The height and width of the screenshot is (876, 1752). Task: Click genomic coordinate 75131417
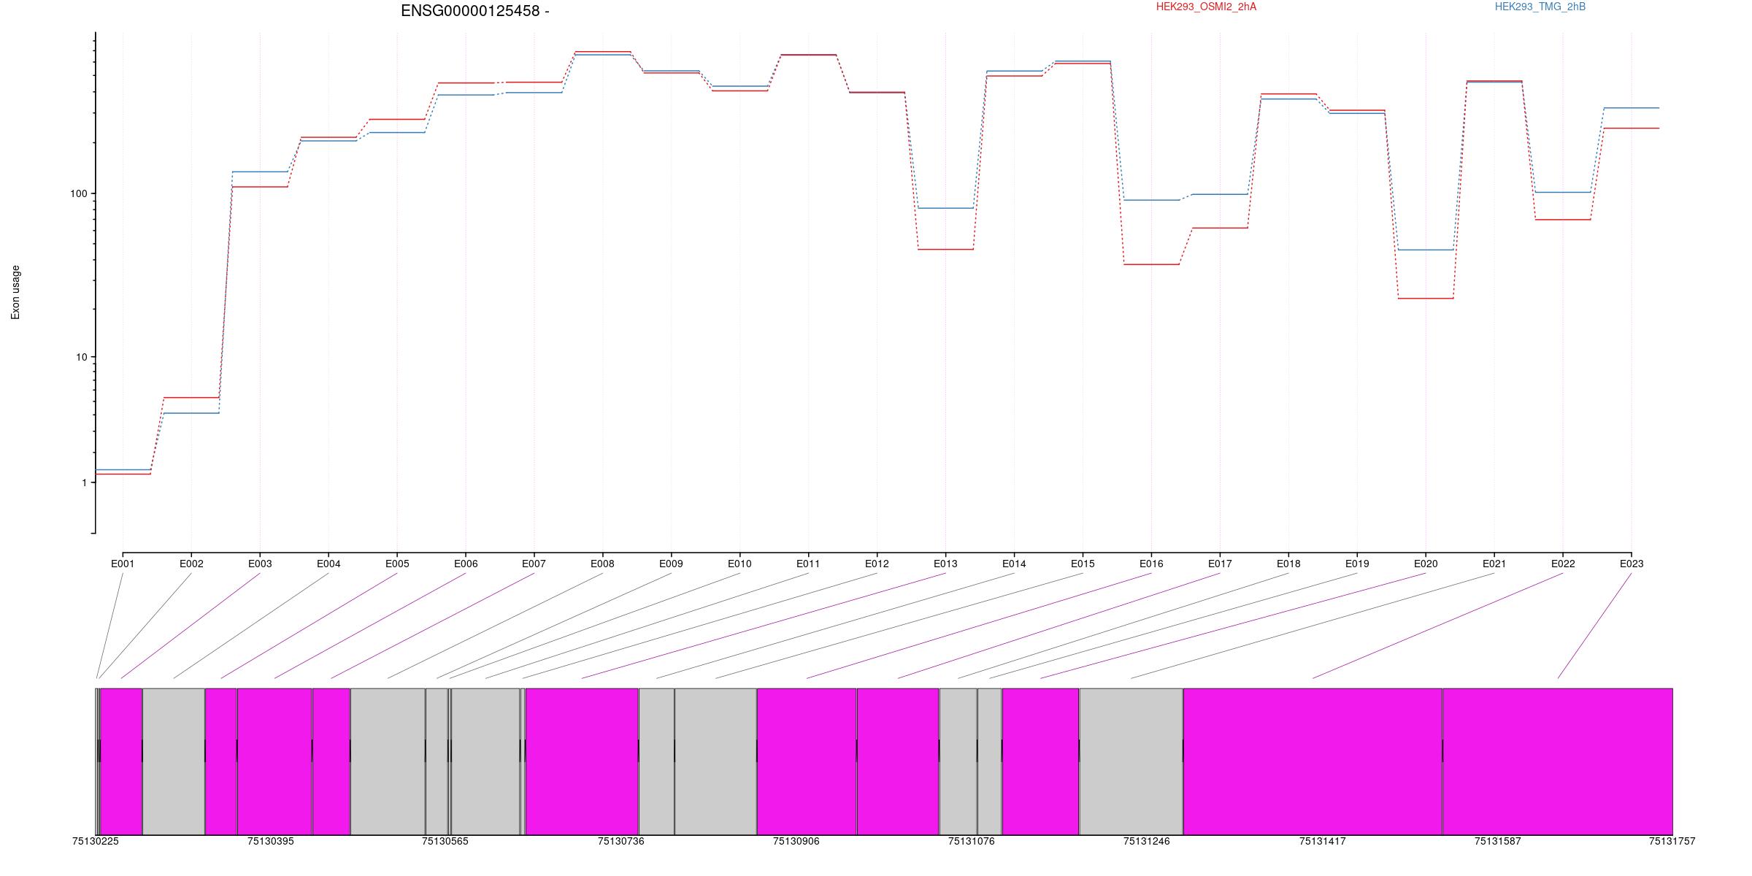[x=1323, y=842]
